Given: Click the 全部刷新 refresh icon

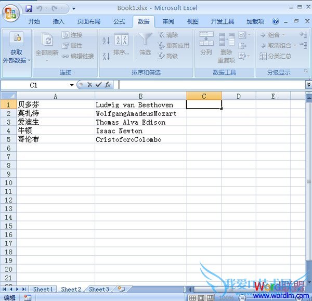Looking at the screenshot, I should (x=47, y=39).
